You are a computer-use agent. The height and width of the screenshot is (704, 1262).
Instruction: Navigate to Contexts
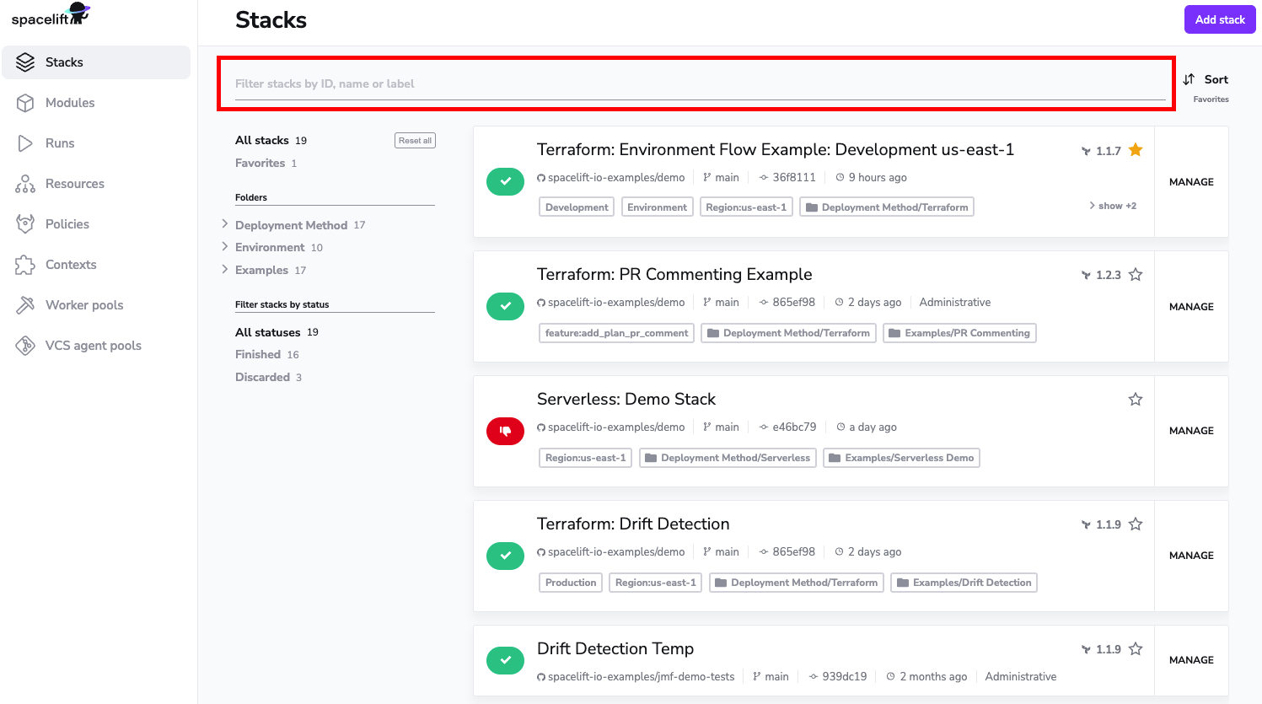click(71, 265)
